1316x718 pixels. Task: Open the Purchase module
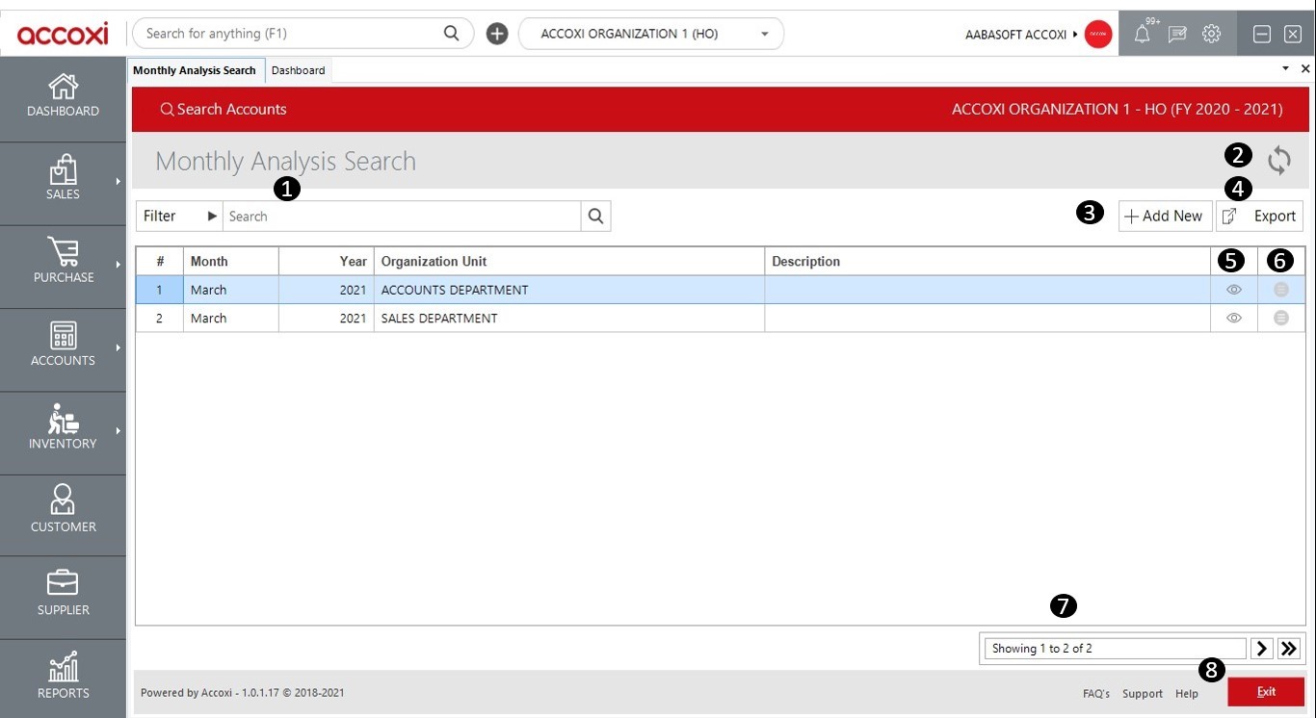pyautogui.click(x=62, y=263)
